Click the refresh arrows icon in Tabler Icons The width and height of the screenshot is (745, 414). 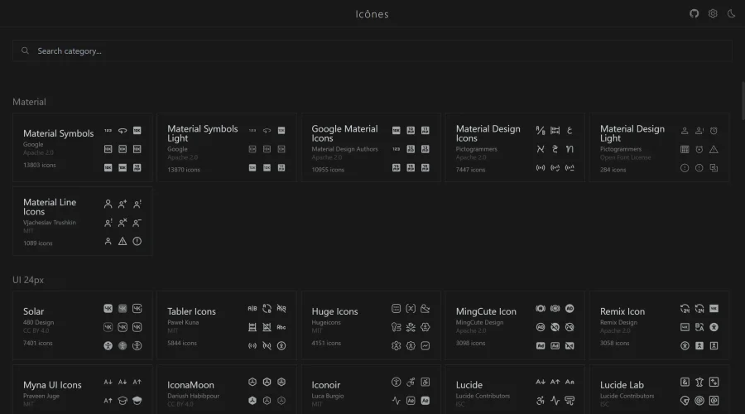pos(267,309)
